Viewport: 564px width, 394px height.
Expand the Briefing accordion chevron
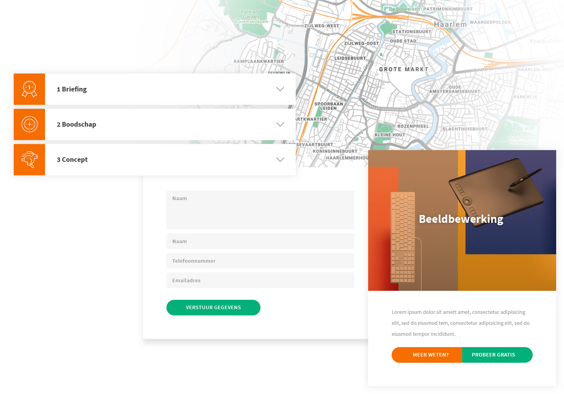(280, 89)
